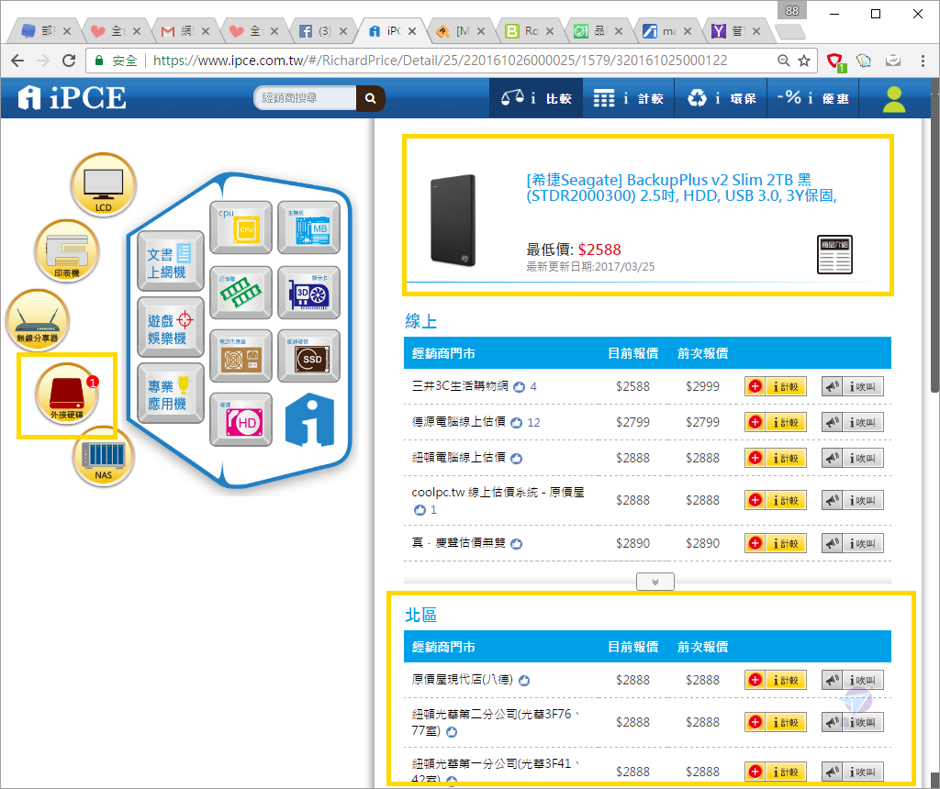This screenshot has height=789, width=940.
Task: Choose the power supply component icon
Action: pos(241,356)
